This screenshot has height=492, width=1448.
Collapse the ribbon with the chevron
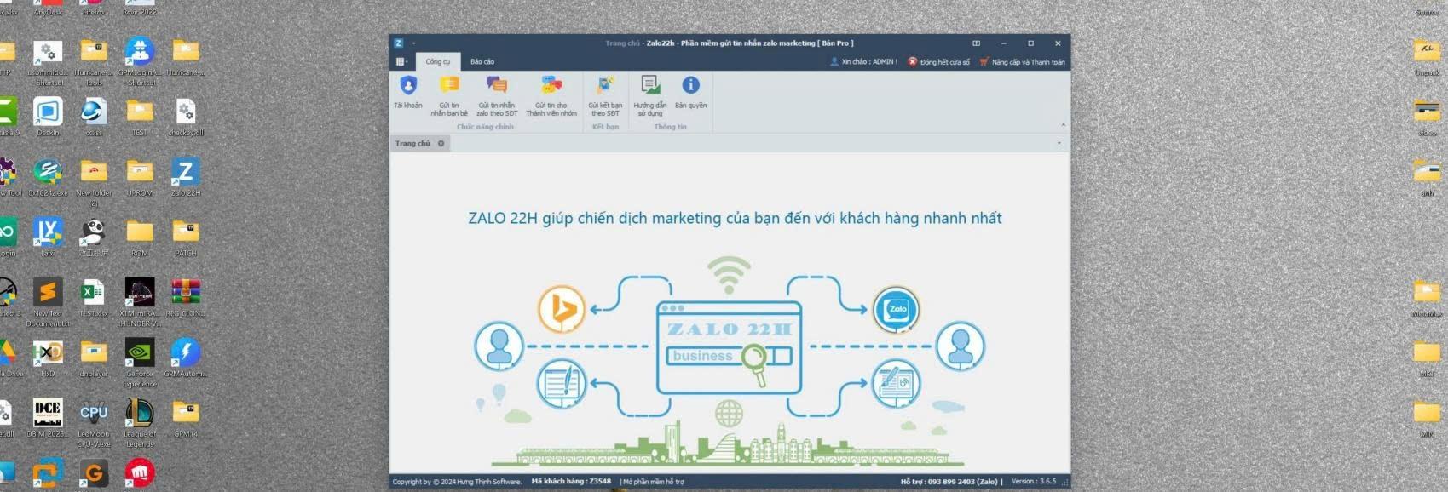[x=1062, y=125]
